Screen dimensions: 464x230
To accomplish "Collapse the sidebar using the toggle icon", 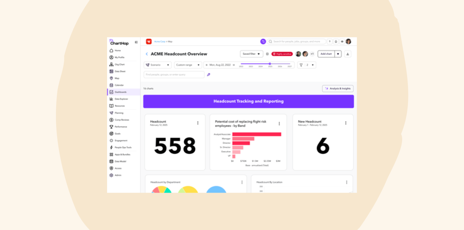I will (136, 42).
